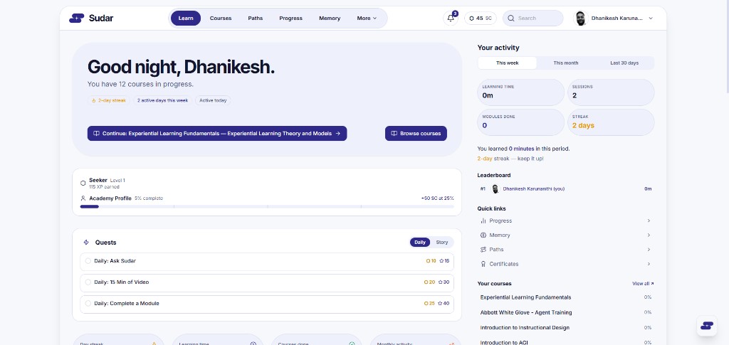Open Introduction to AGI course
The height and width of the screenshot is (345, 729).
pos(566,343)
